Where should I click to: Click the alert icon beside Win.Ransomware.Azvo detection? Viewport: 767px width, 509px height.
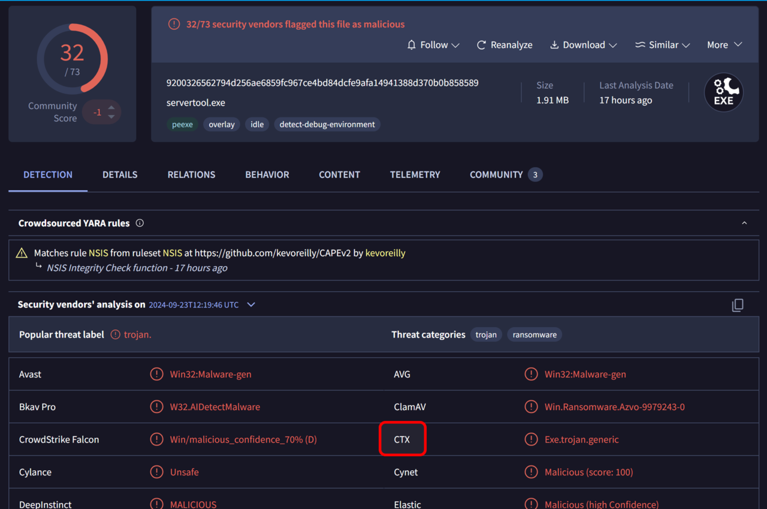tap(531, 407)
